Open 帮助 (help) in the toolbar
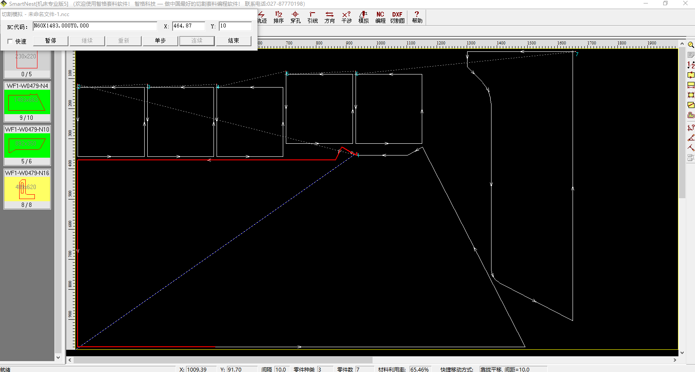 click(417, 17)
